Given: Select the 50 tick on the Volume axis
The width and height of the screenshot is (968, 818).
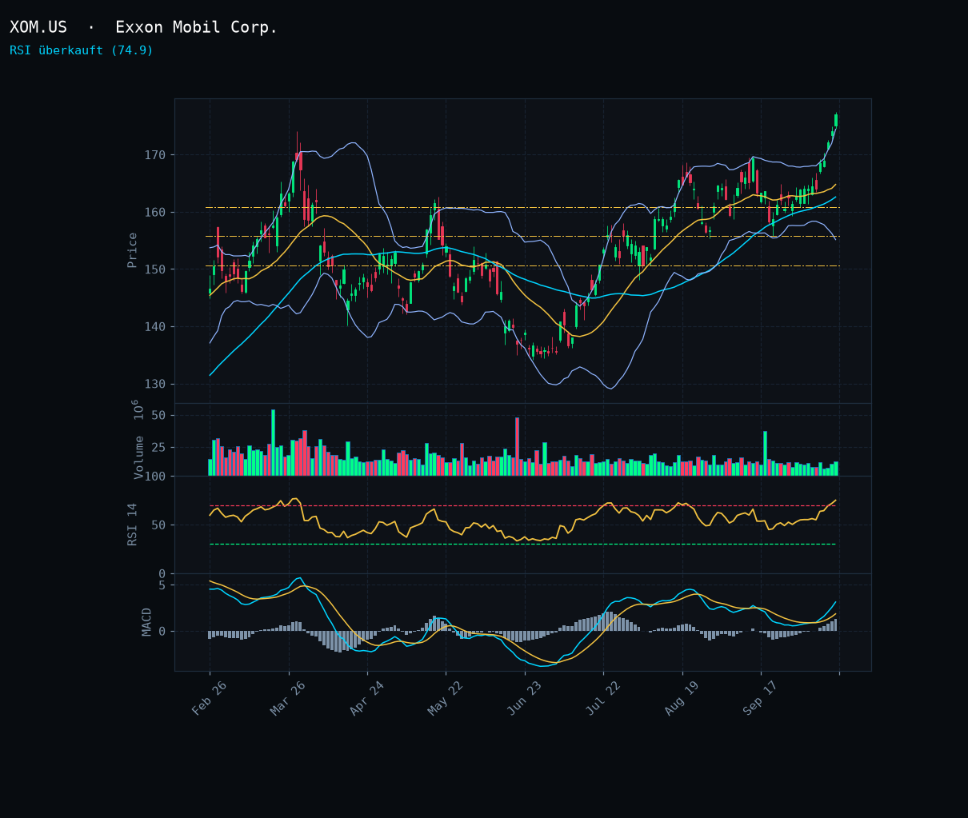Looking at the screenshot, I should click(158, 416).
